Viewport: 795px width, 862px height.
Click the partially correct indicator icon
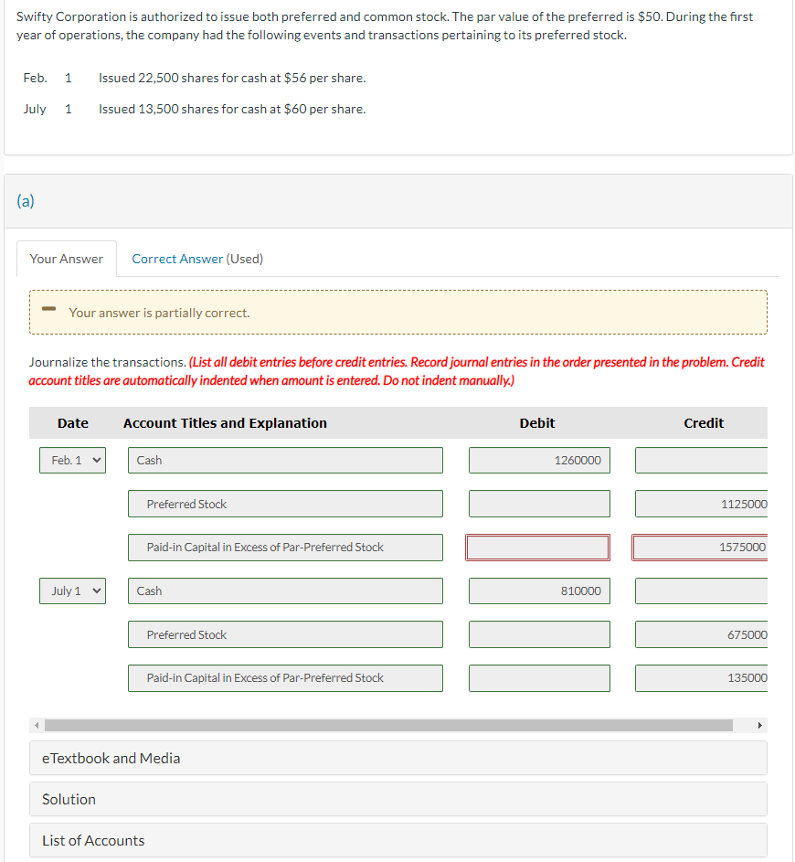(x=48, y=312)
